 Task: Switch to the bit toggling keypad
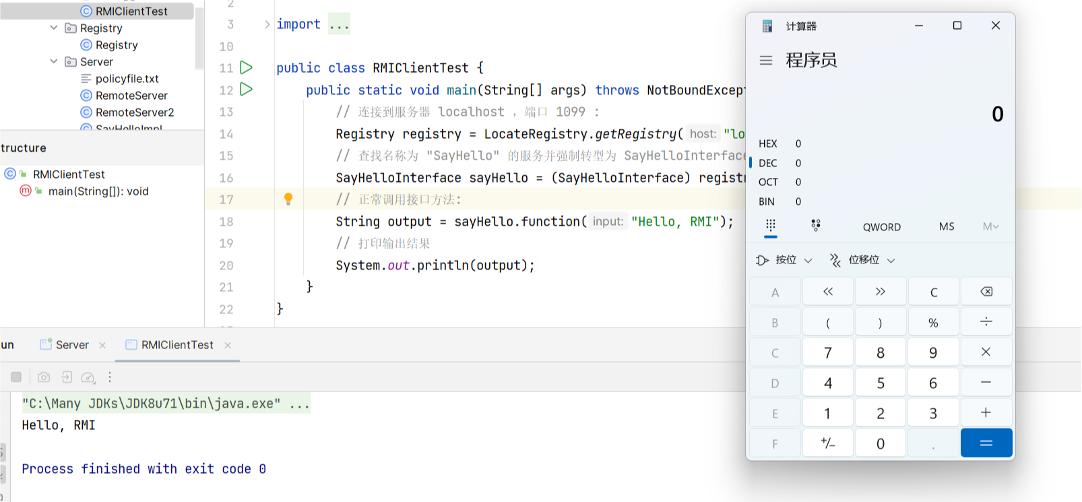tap(816, 226)
